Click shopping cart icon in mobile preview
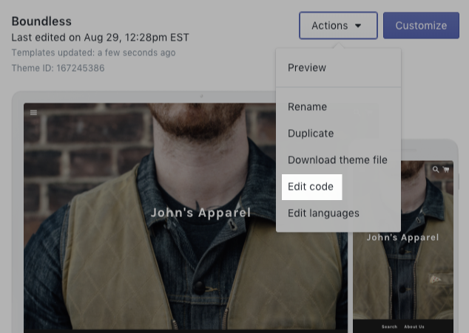Screen dimensions: 469x333 click(x=446, y=170)
